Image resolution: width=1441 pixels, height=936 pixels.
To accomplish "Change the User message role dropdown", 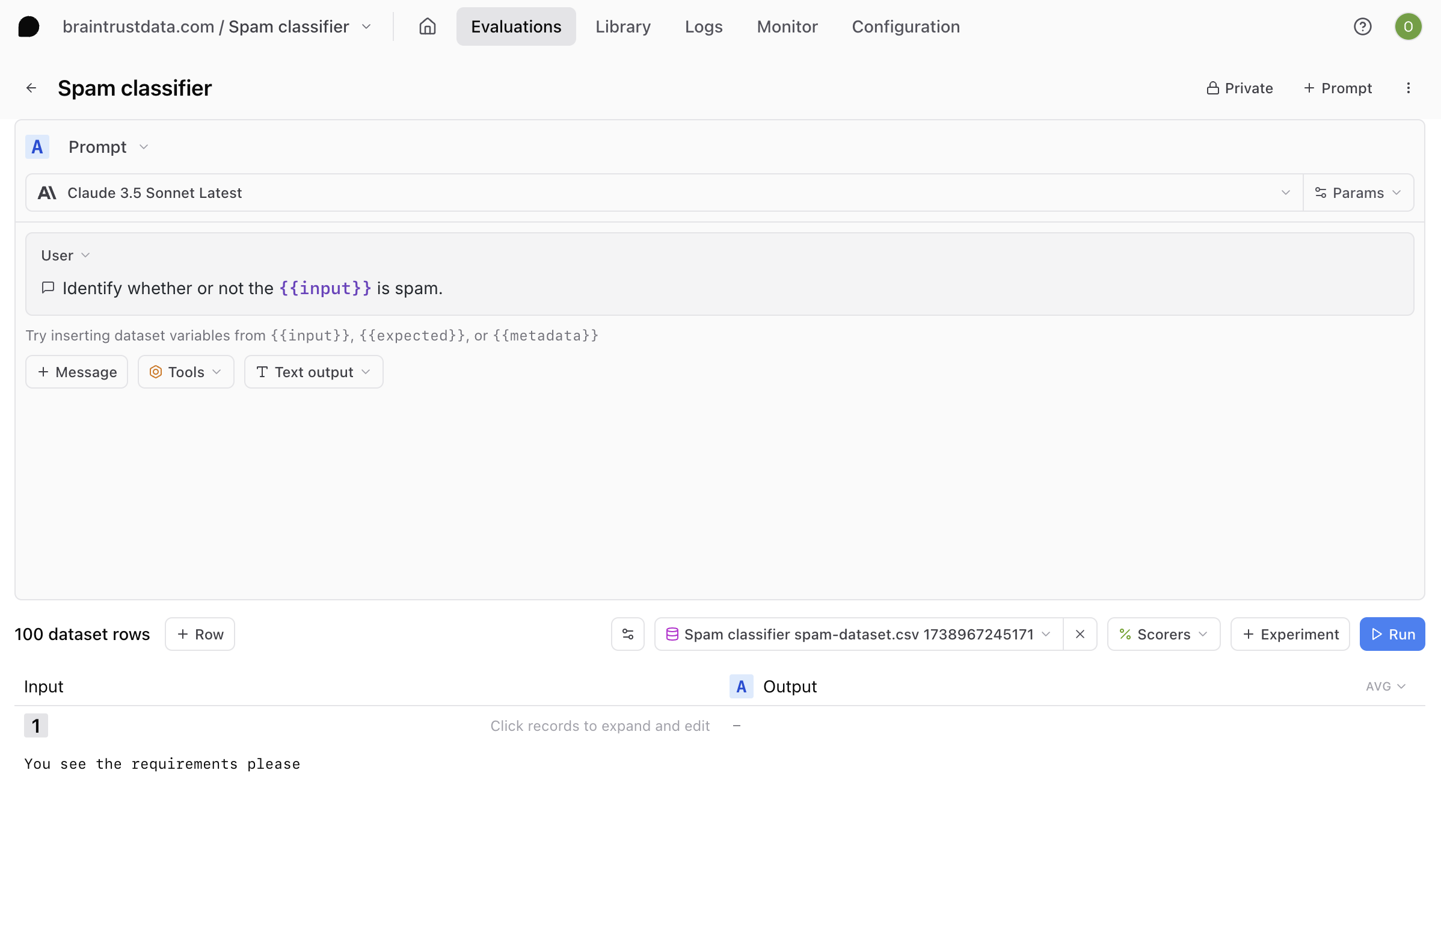I will (66, 256).
